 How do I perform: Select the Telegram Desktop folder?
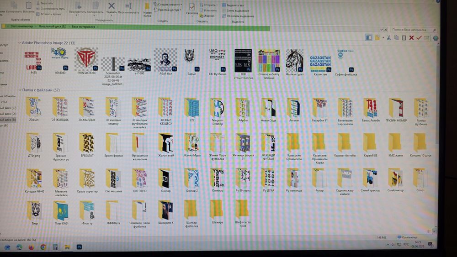point(218,112)
